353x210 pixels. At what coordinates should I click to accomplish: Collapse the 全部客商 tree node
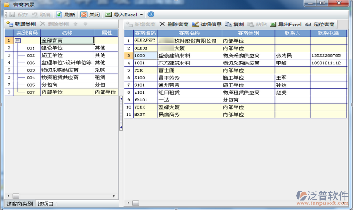coord(18,41)
